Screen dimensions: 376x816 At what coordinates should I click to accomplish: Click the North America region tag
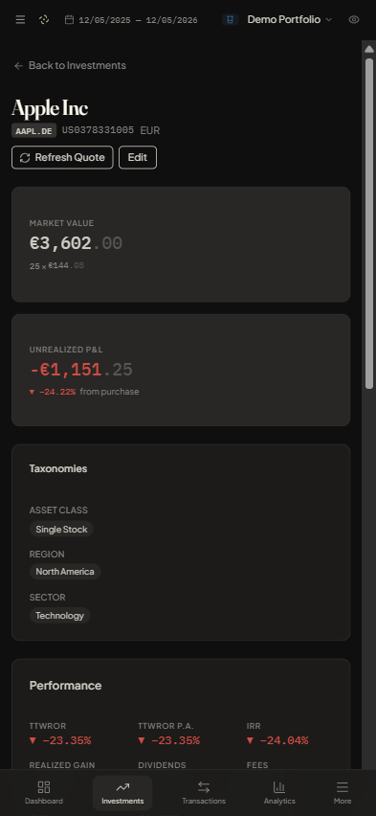[x=65, y=572]
